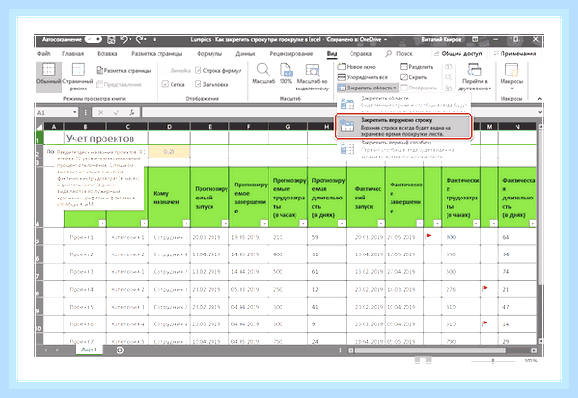Image resolution: width=578 pixels, height=398 pixels.
Task: Open filter arrow for Фактическое завершение column
Action: (420, 224)
